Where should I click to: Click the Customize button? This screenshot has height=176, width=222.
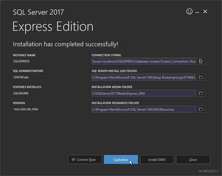point(121,159)
